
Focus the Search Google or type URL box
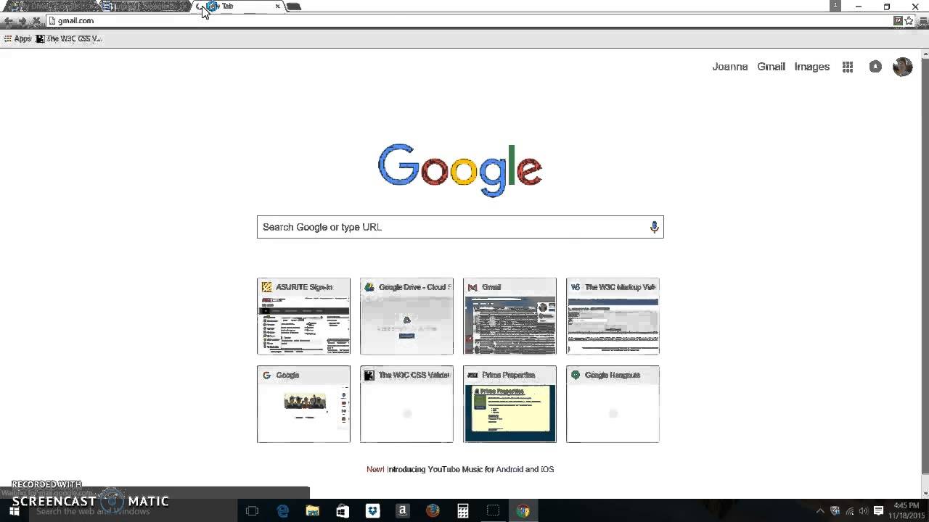click(460, 227)
